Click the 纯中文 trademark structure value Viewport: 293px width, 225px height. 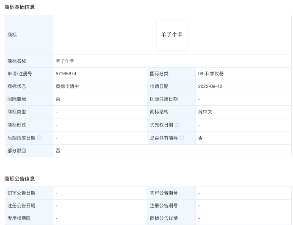pyautogui.click(x=205, y=112)
